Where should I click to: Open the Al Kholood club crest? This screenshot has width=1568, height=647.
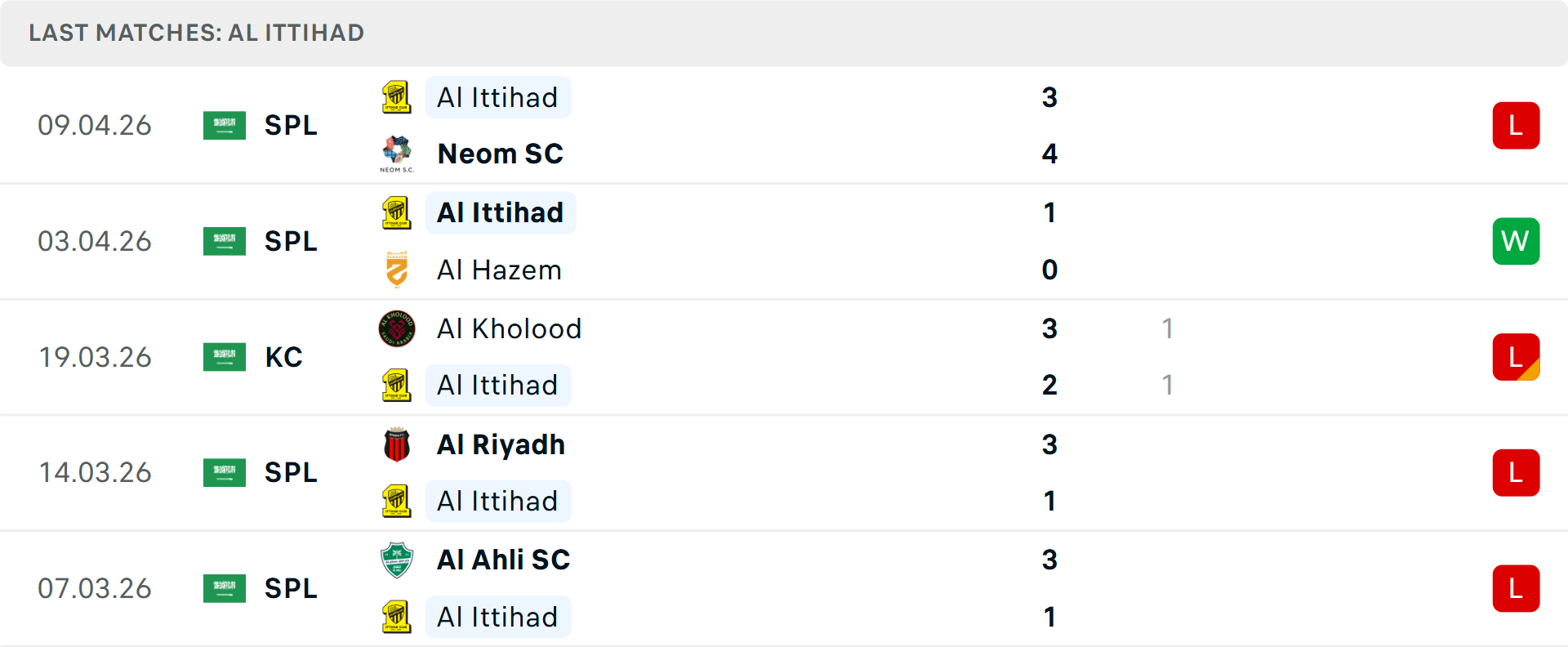(x=396, y=328)
